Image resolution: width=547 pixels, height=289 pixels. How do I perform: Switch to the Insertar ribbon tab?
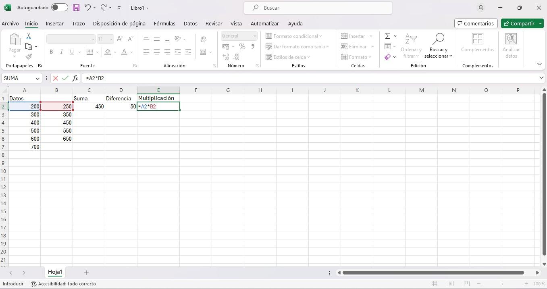pyautogui.click(x=54, y=23)
